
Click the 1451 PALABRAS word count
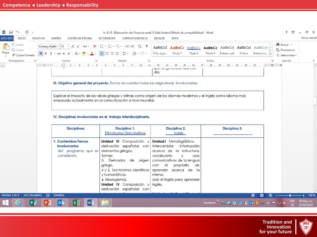point(33,195)
